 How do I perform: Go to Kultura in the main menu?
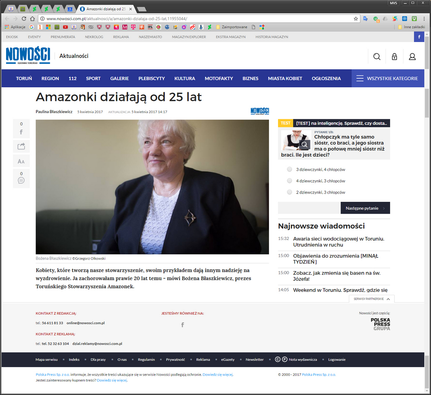click(185, 78)
